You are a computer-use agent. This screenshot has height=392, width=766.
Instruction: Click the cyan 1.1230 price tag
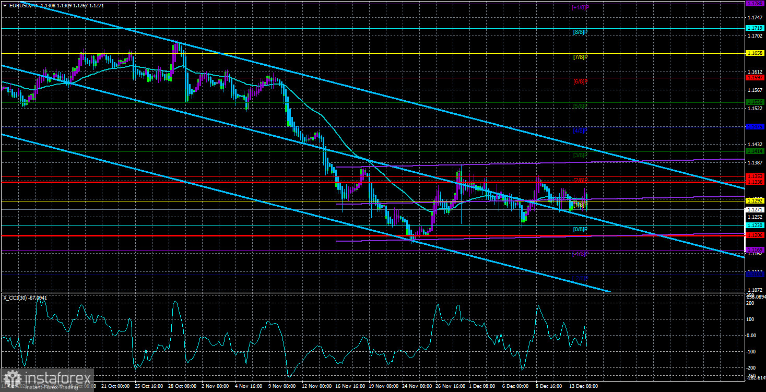click(756, 225)
